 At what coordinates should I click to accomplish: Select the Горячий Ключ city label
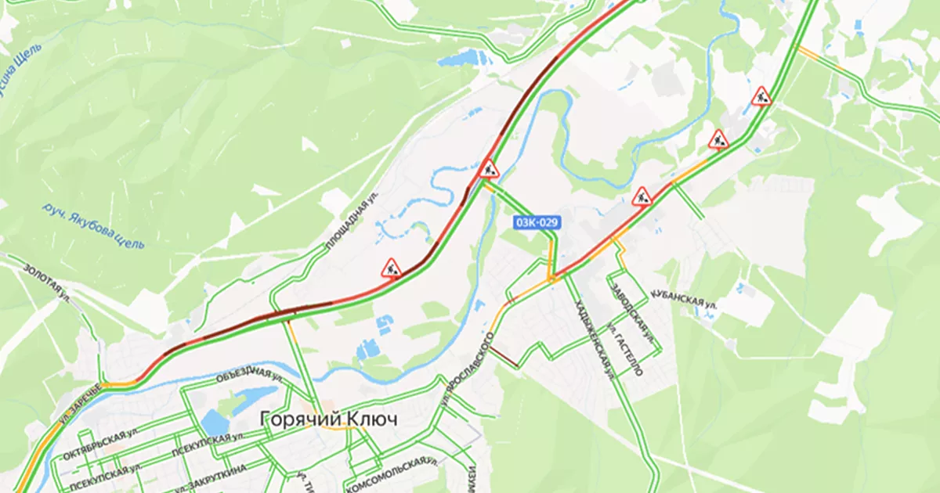(x=328, y=419)
